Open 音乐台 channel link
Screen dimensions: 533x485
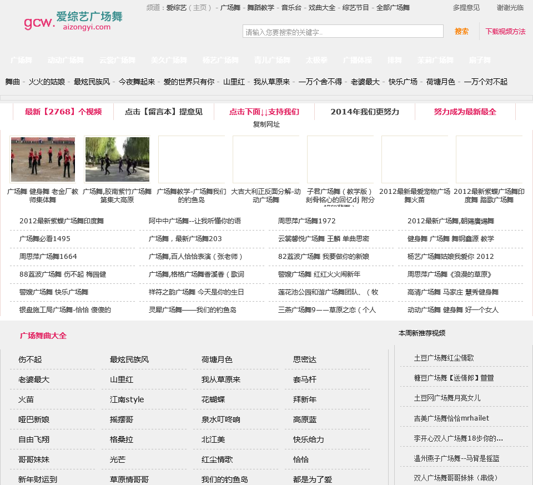click(291, 7)
